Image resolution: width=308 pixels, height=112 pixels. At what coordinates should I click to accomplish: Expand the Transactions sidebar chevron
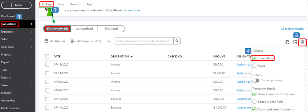(32, 24)
